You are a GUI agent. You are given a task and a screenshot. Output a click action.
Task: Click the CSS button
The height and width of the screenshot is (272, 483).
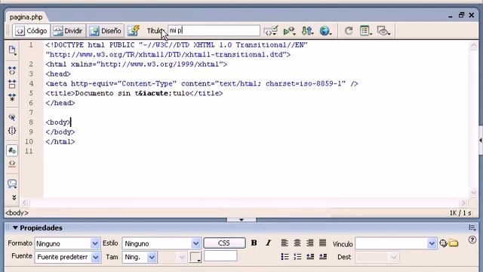(224, 243)
